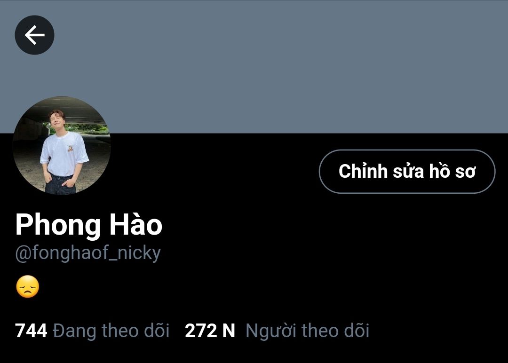Click the handle @fonghaof_nicky

point(88,253)
